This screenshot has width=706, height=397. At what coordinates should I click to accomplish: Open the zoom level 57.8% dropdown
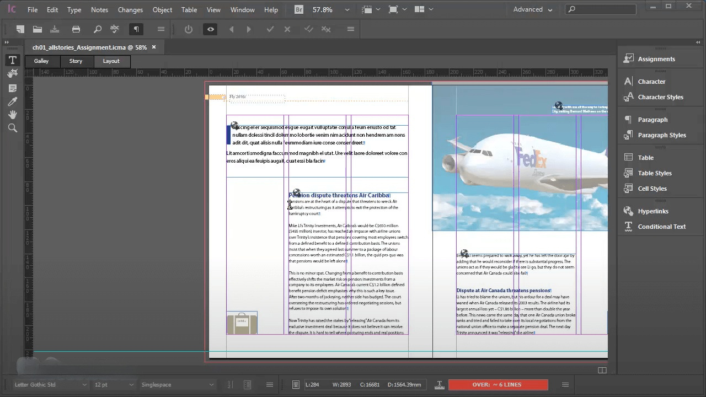tap(347, 9)
